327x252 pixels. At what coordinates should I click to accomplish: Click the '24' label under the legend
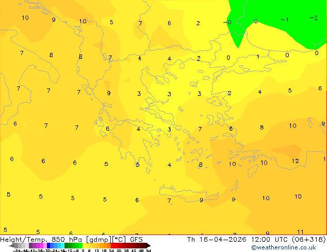click(x=111, y=250)
